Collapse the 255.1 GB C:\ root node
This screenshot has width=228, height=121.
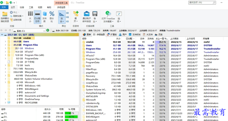pyautogui.click(x=2, y=35)
